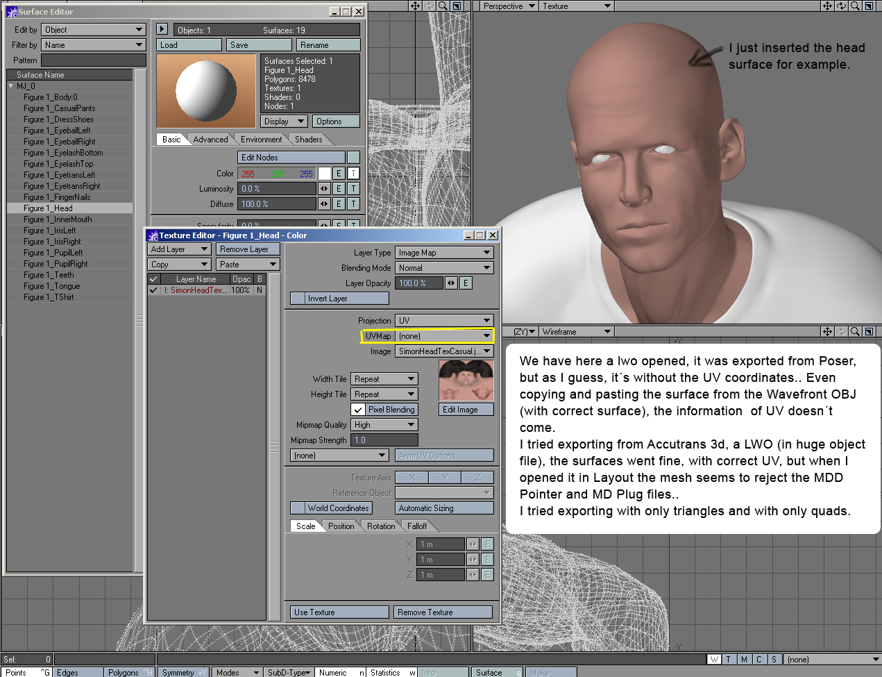The width and height of the screenshot is (882, 677).
Task: Click the Layer Opacity envelope E button
Action: [466, 283]
